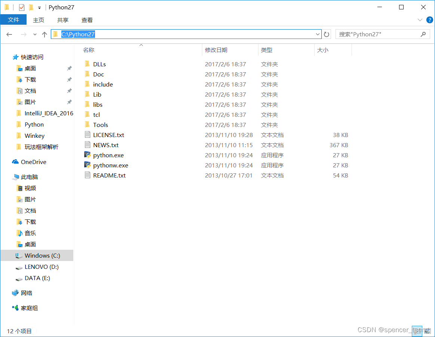Select 桌面 under 快速访问
Viewport: 435px width, 337px height.
click(x=37, y=69)
